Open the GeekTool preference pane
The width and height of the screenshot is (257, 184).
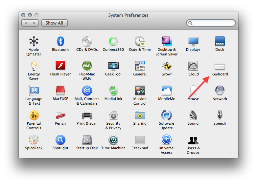[113, 66]
